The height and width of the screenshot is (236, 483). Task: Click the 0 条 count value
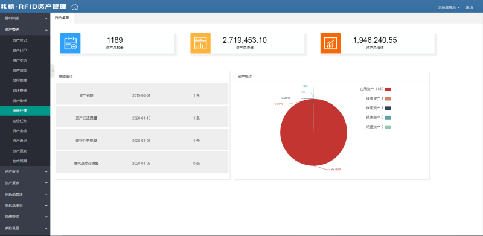pyautogui.click(x=197, y=164)
